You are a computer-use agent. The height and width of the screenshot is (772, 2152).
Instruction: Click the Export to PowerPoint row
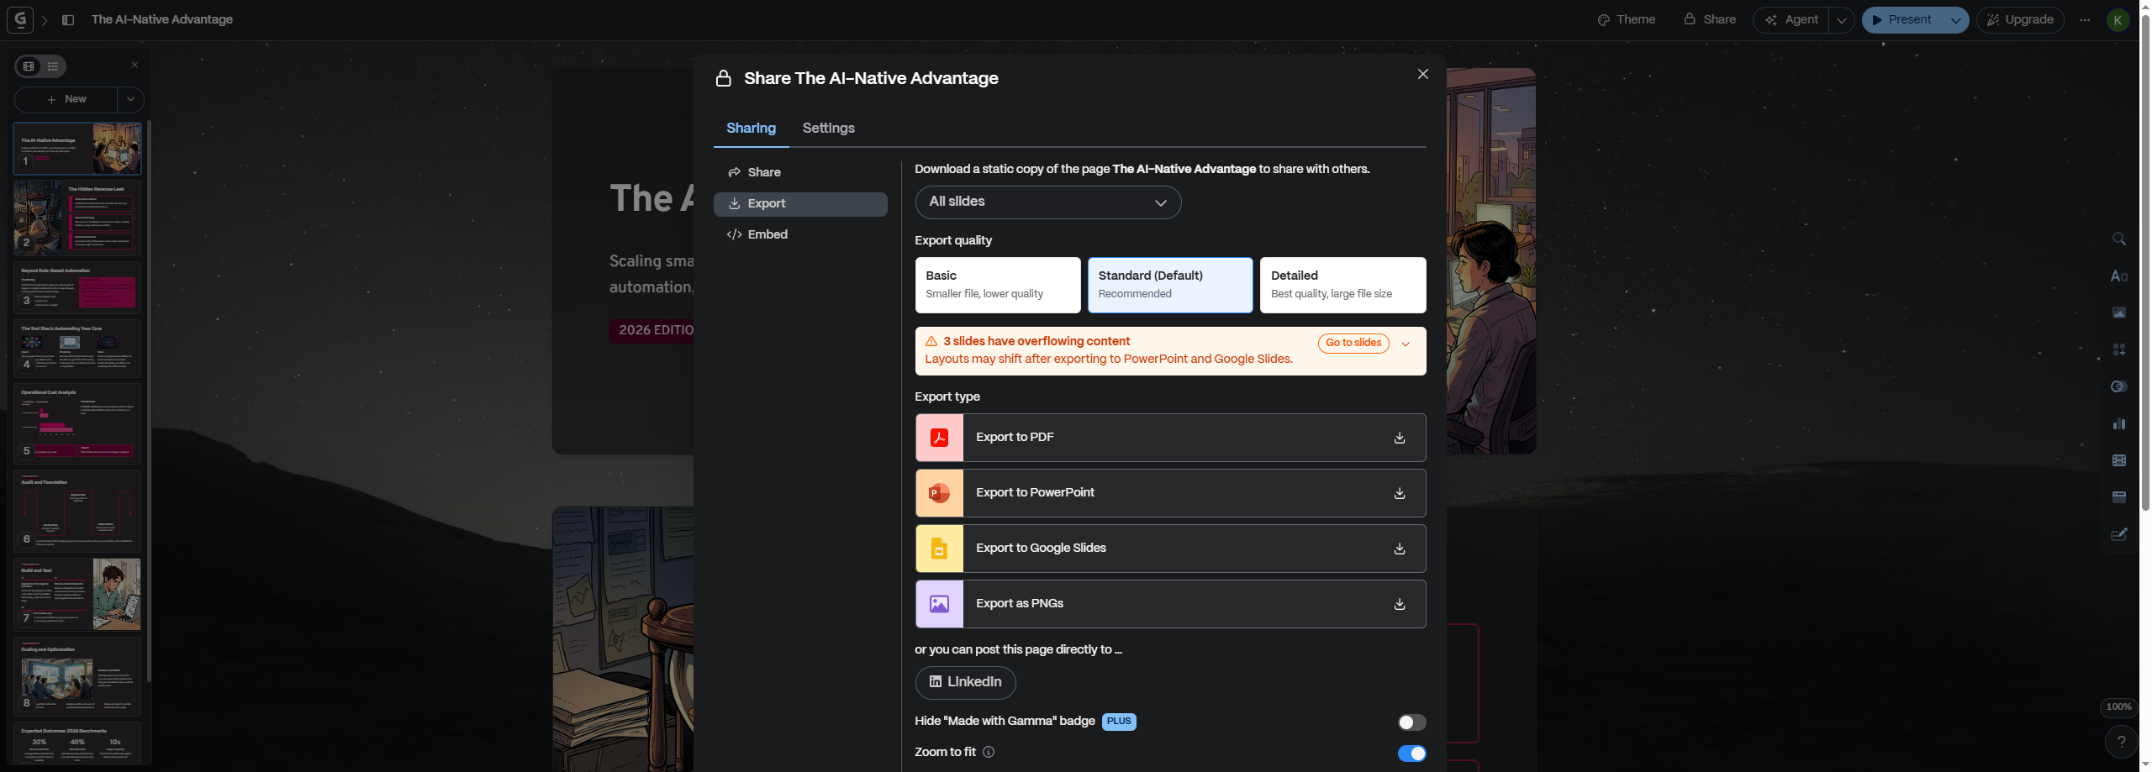1170,493
